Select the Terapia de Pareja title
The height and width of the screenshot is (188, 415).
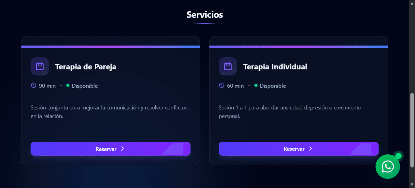[x=86, y=67]
